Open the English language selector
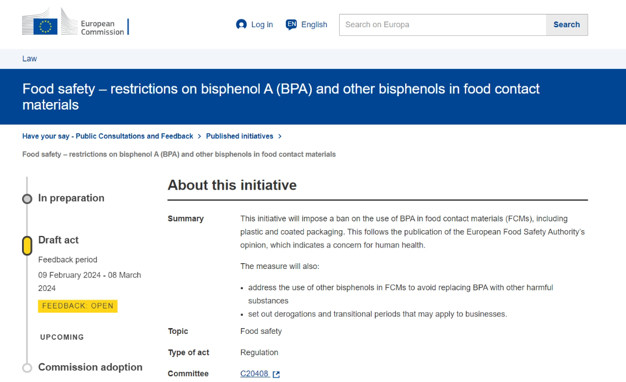Screen dimensions: 626x382 [314, 24]
